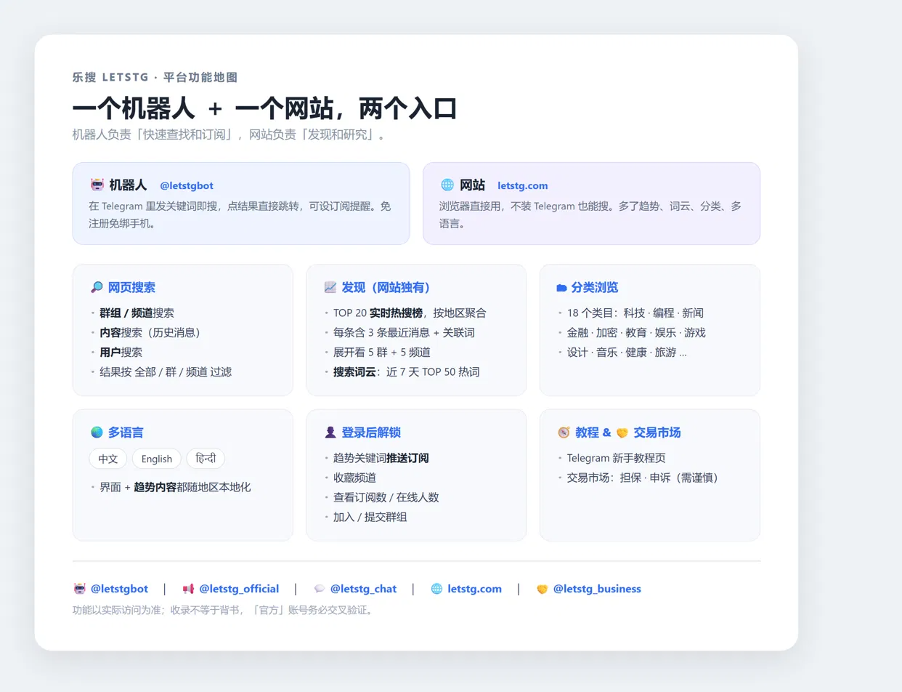
Task: Click the 机器人 card description about Telegram 关键词
Action: point(240,214)
